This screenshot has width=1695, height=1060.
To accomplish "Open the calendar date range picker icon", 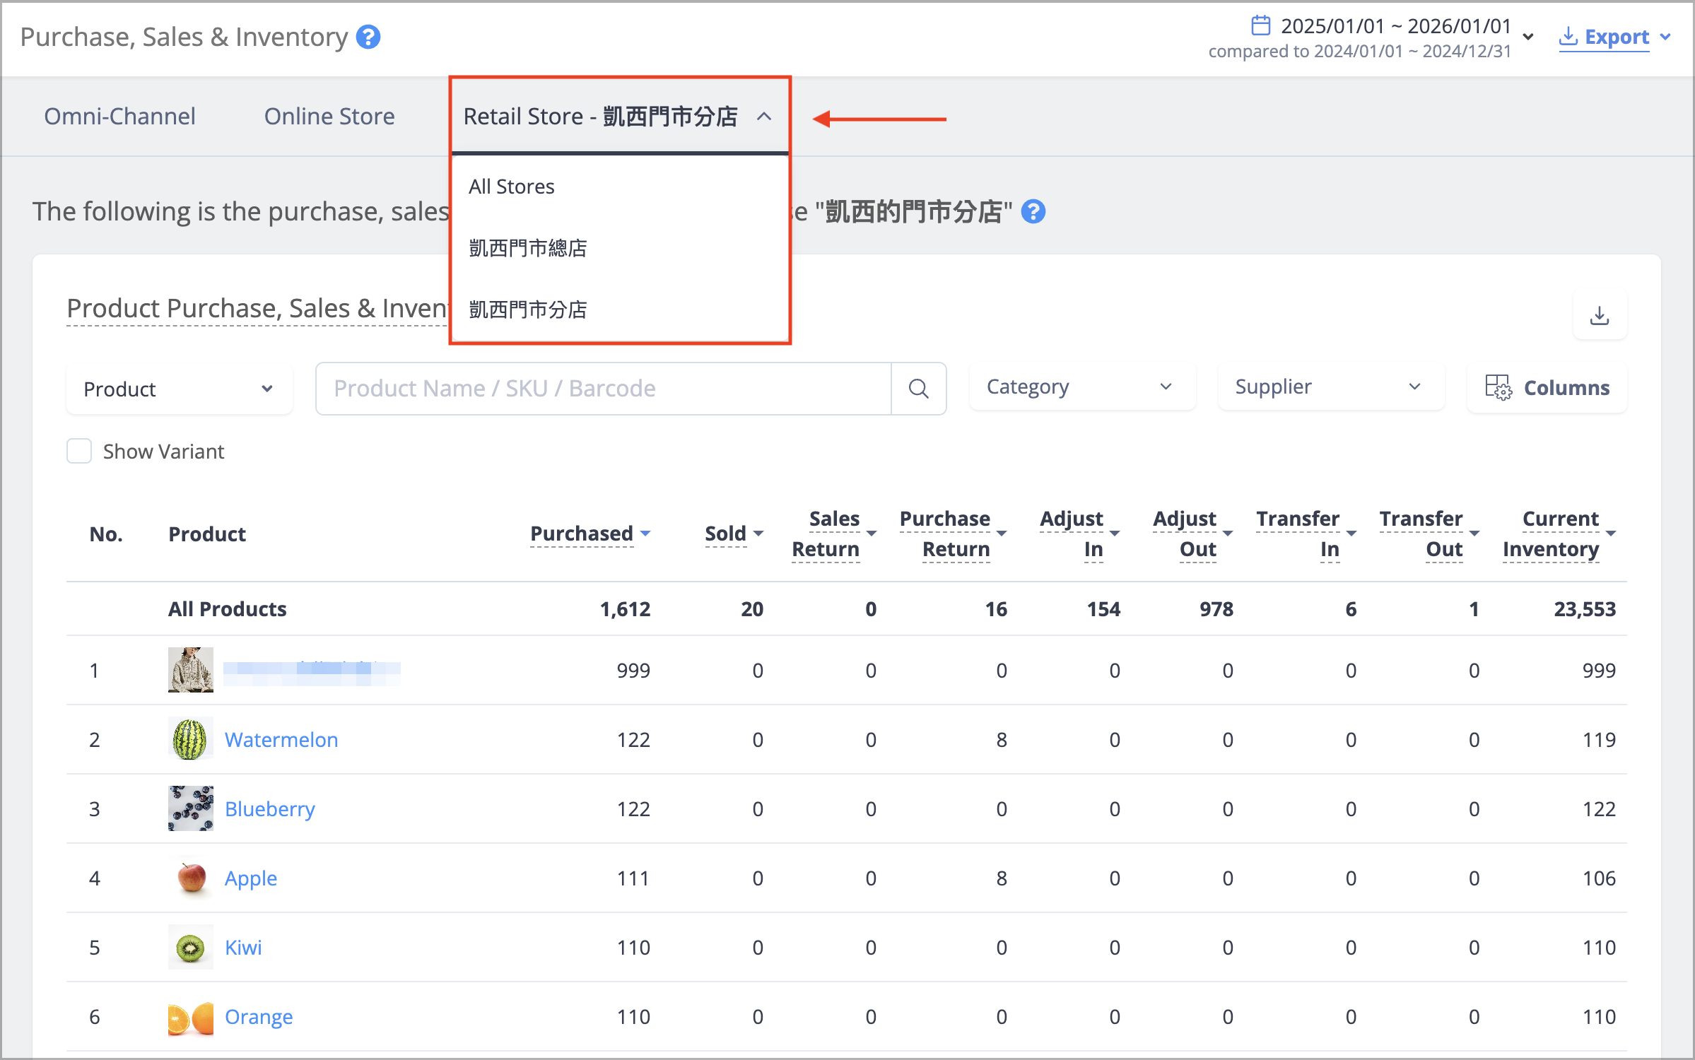I will (1261, 25).
